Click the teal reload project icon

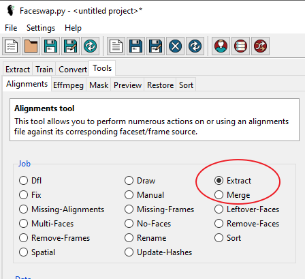pyautogui.click(x=90, y=46)
